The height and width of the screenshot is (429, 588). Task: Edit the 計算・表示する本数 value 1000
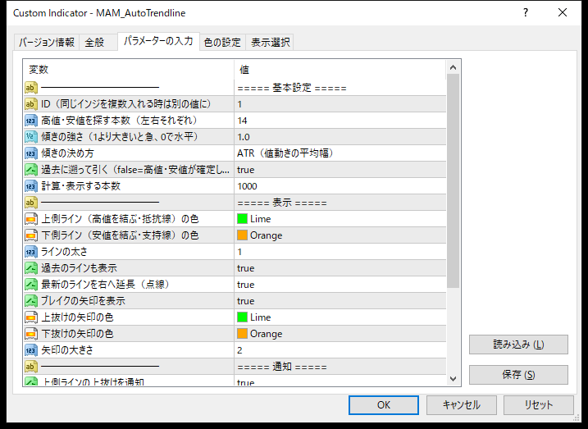340,186
